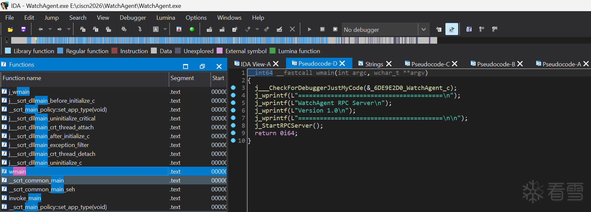Click the add watch/tracing plus icon

tap(482, 30)
